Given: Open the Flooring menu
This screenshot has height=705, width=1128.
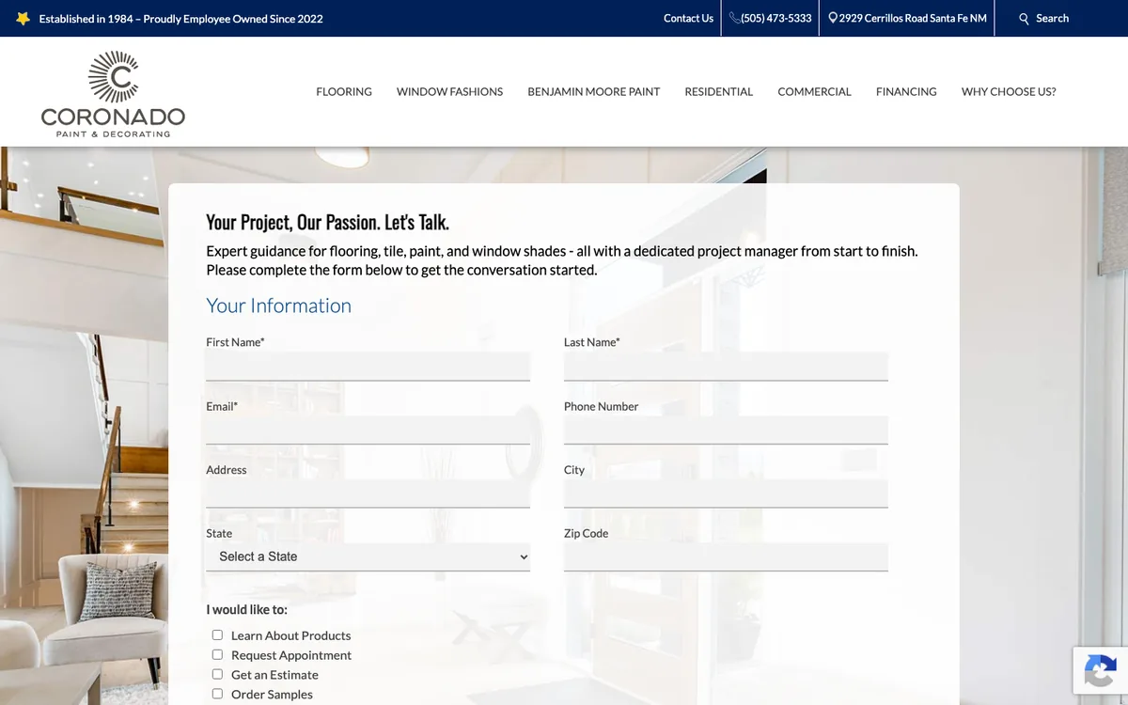Looking at the screenshot, I should [x=344, y=91].
